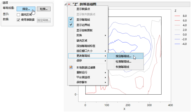Collapse the contour plot outline with the gray disclosure triangle

[66, 4]
